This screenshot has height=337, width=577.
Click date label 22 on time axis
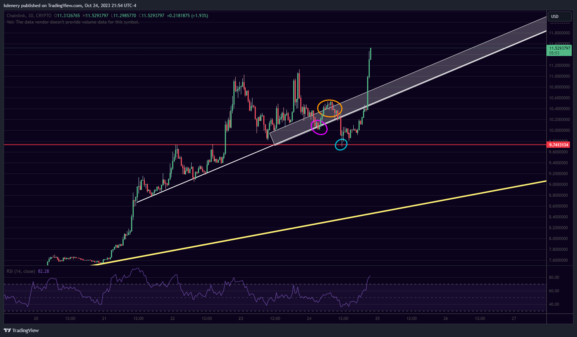(173, 318)
